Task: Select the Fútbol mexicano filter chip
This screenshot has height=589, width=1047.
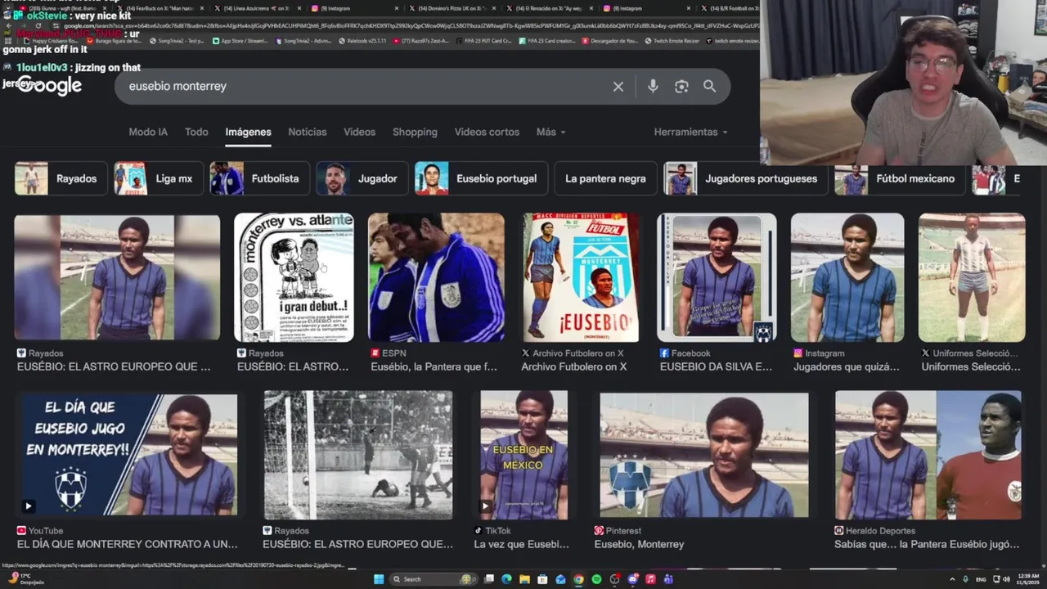Action: click(x=899, y=178)
